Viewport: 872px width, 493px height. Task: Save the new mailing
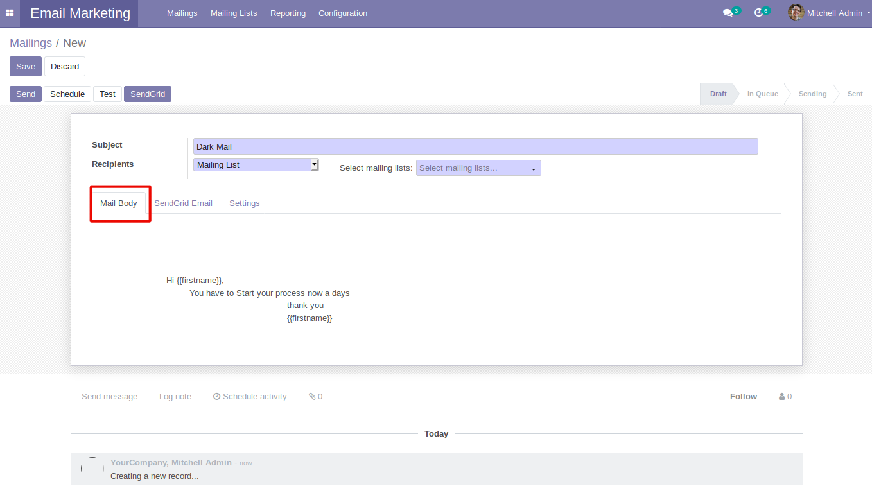point(26,67)
